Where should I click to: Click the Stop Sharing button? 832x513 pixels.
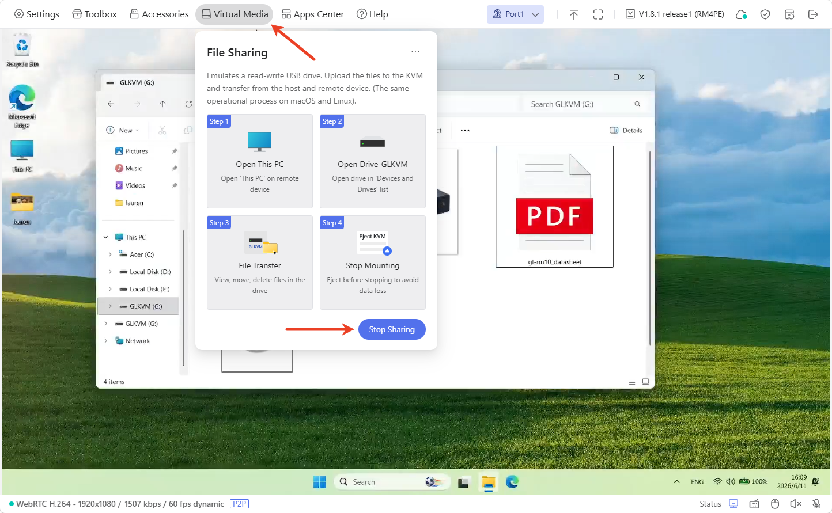click(392, 329)
